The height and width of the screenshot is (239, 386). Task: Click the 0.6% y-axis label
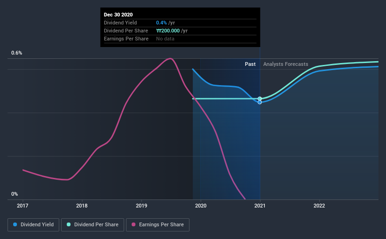[x=16, y=53]
